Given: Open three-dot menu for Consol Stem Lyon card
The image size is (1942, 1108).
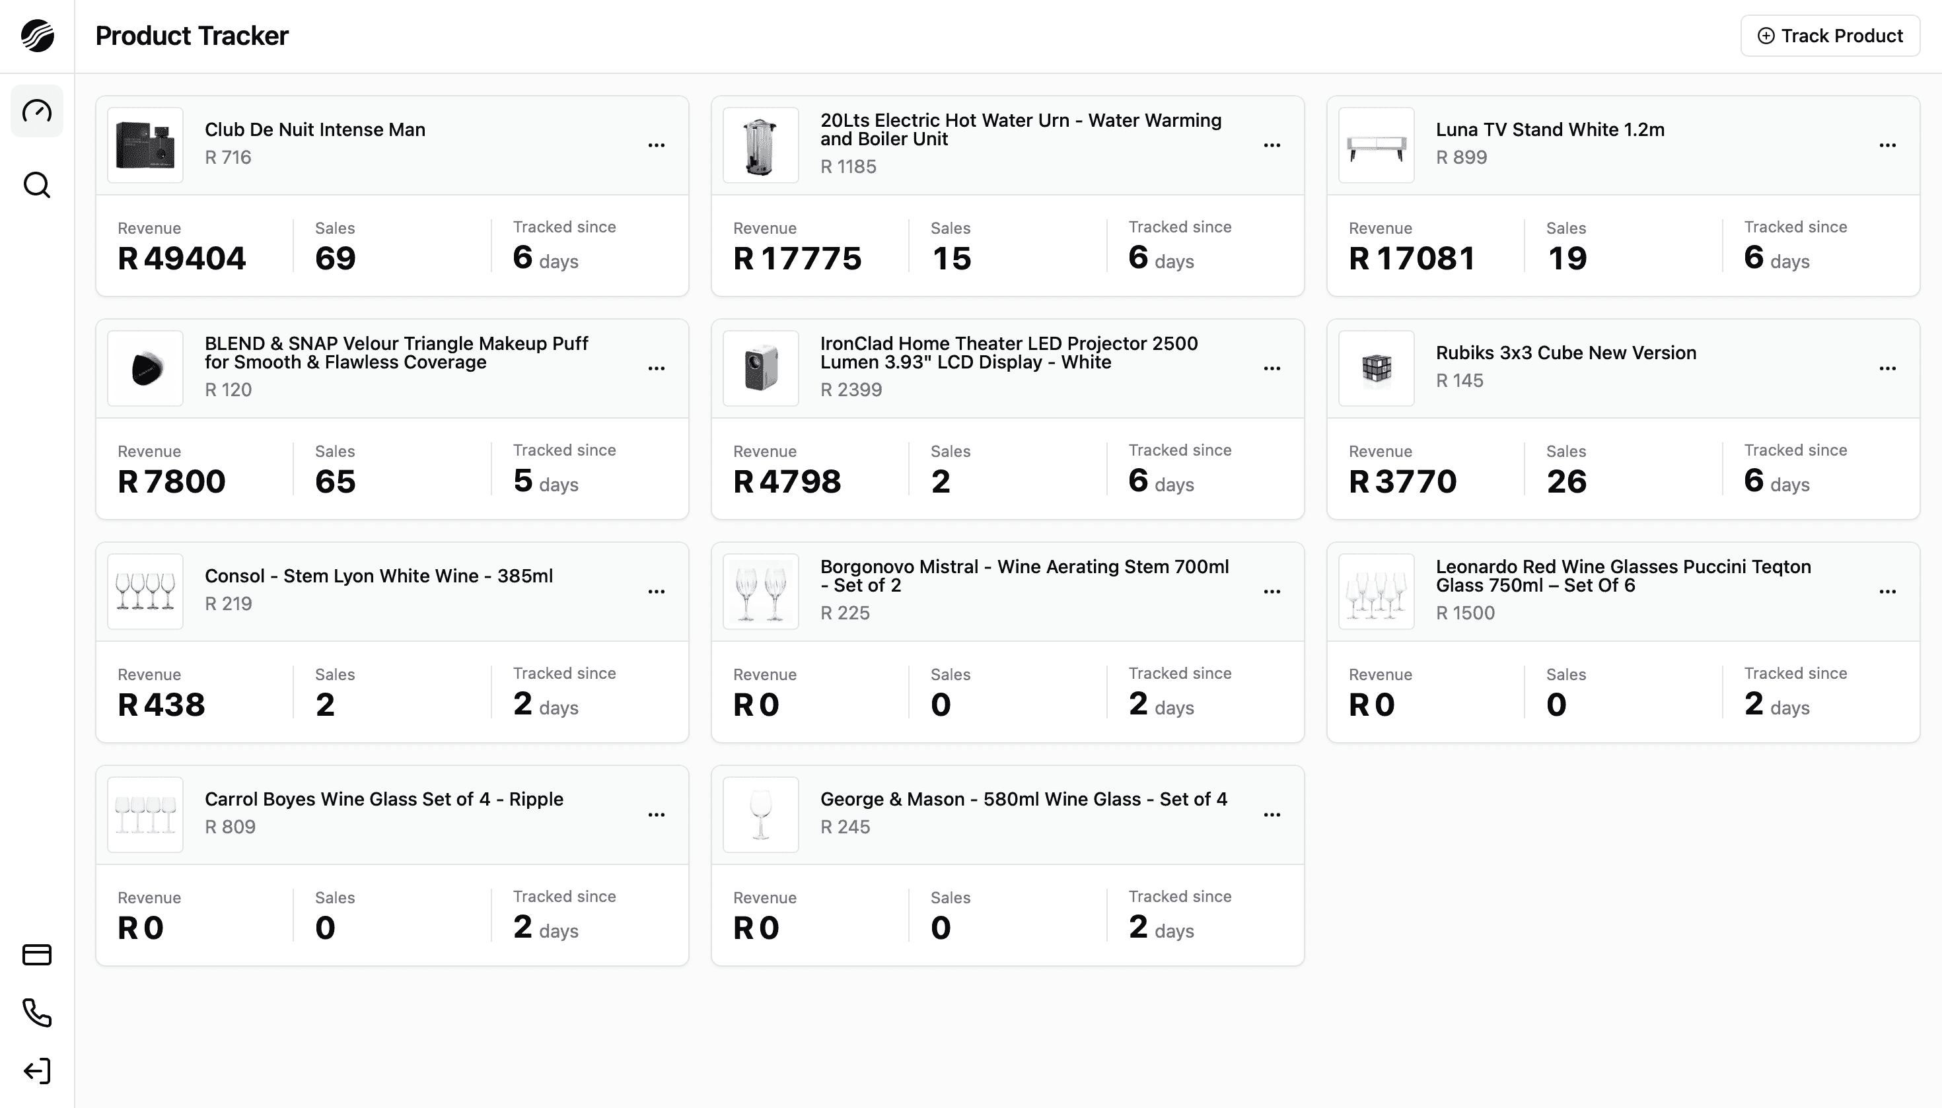Looking at the screenshot, I should click(x=656, y=591).
